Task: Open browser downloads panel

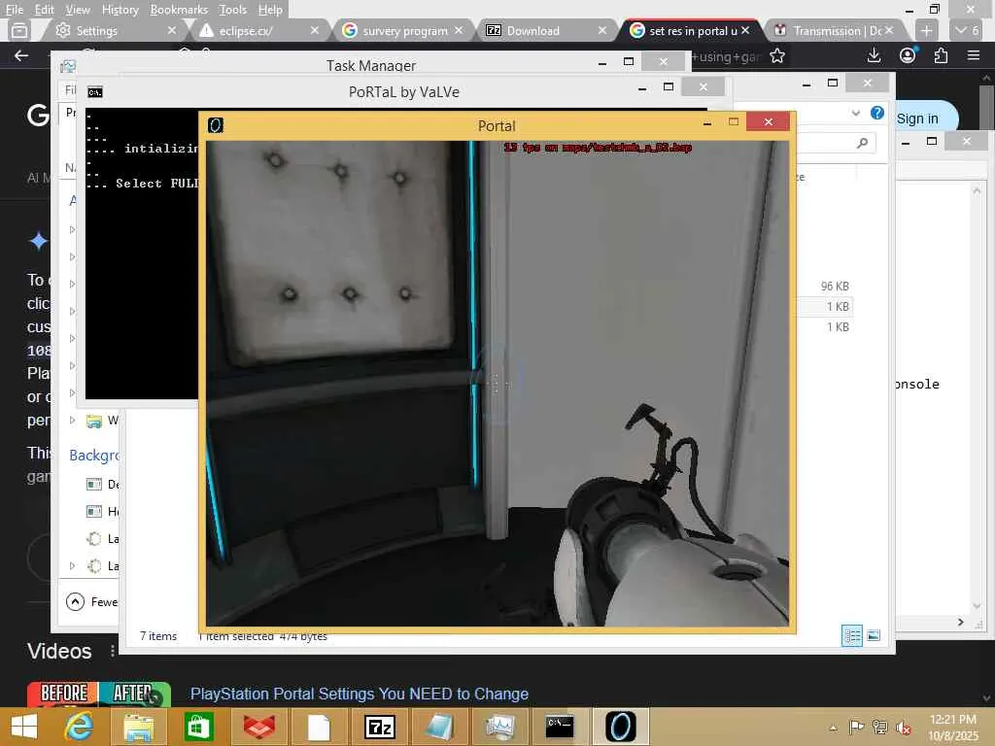Action: 874,55
